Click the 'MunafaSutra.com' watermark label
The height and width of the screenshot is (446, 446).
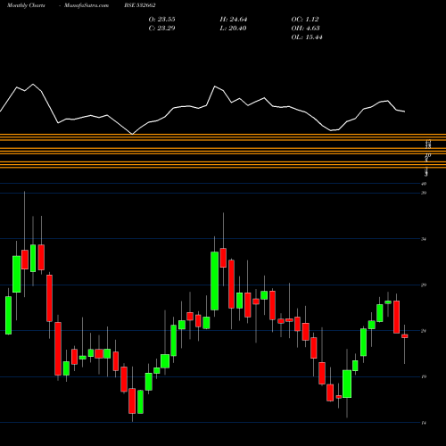[x=87, y=5]
